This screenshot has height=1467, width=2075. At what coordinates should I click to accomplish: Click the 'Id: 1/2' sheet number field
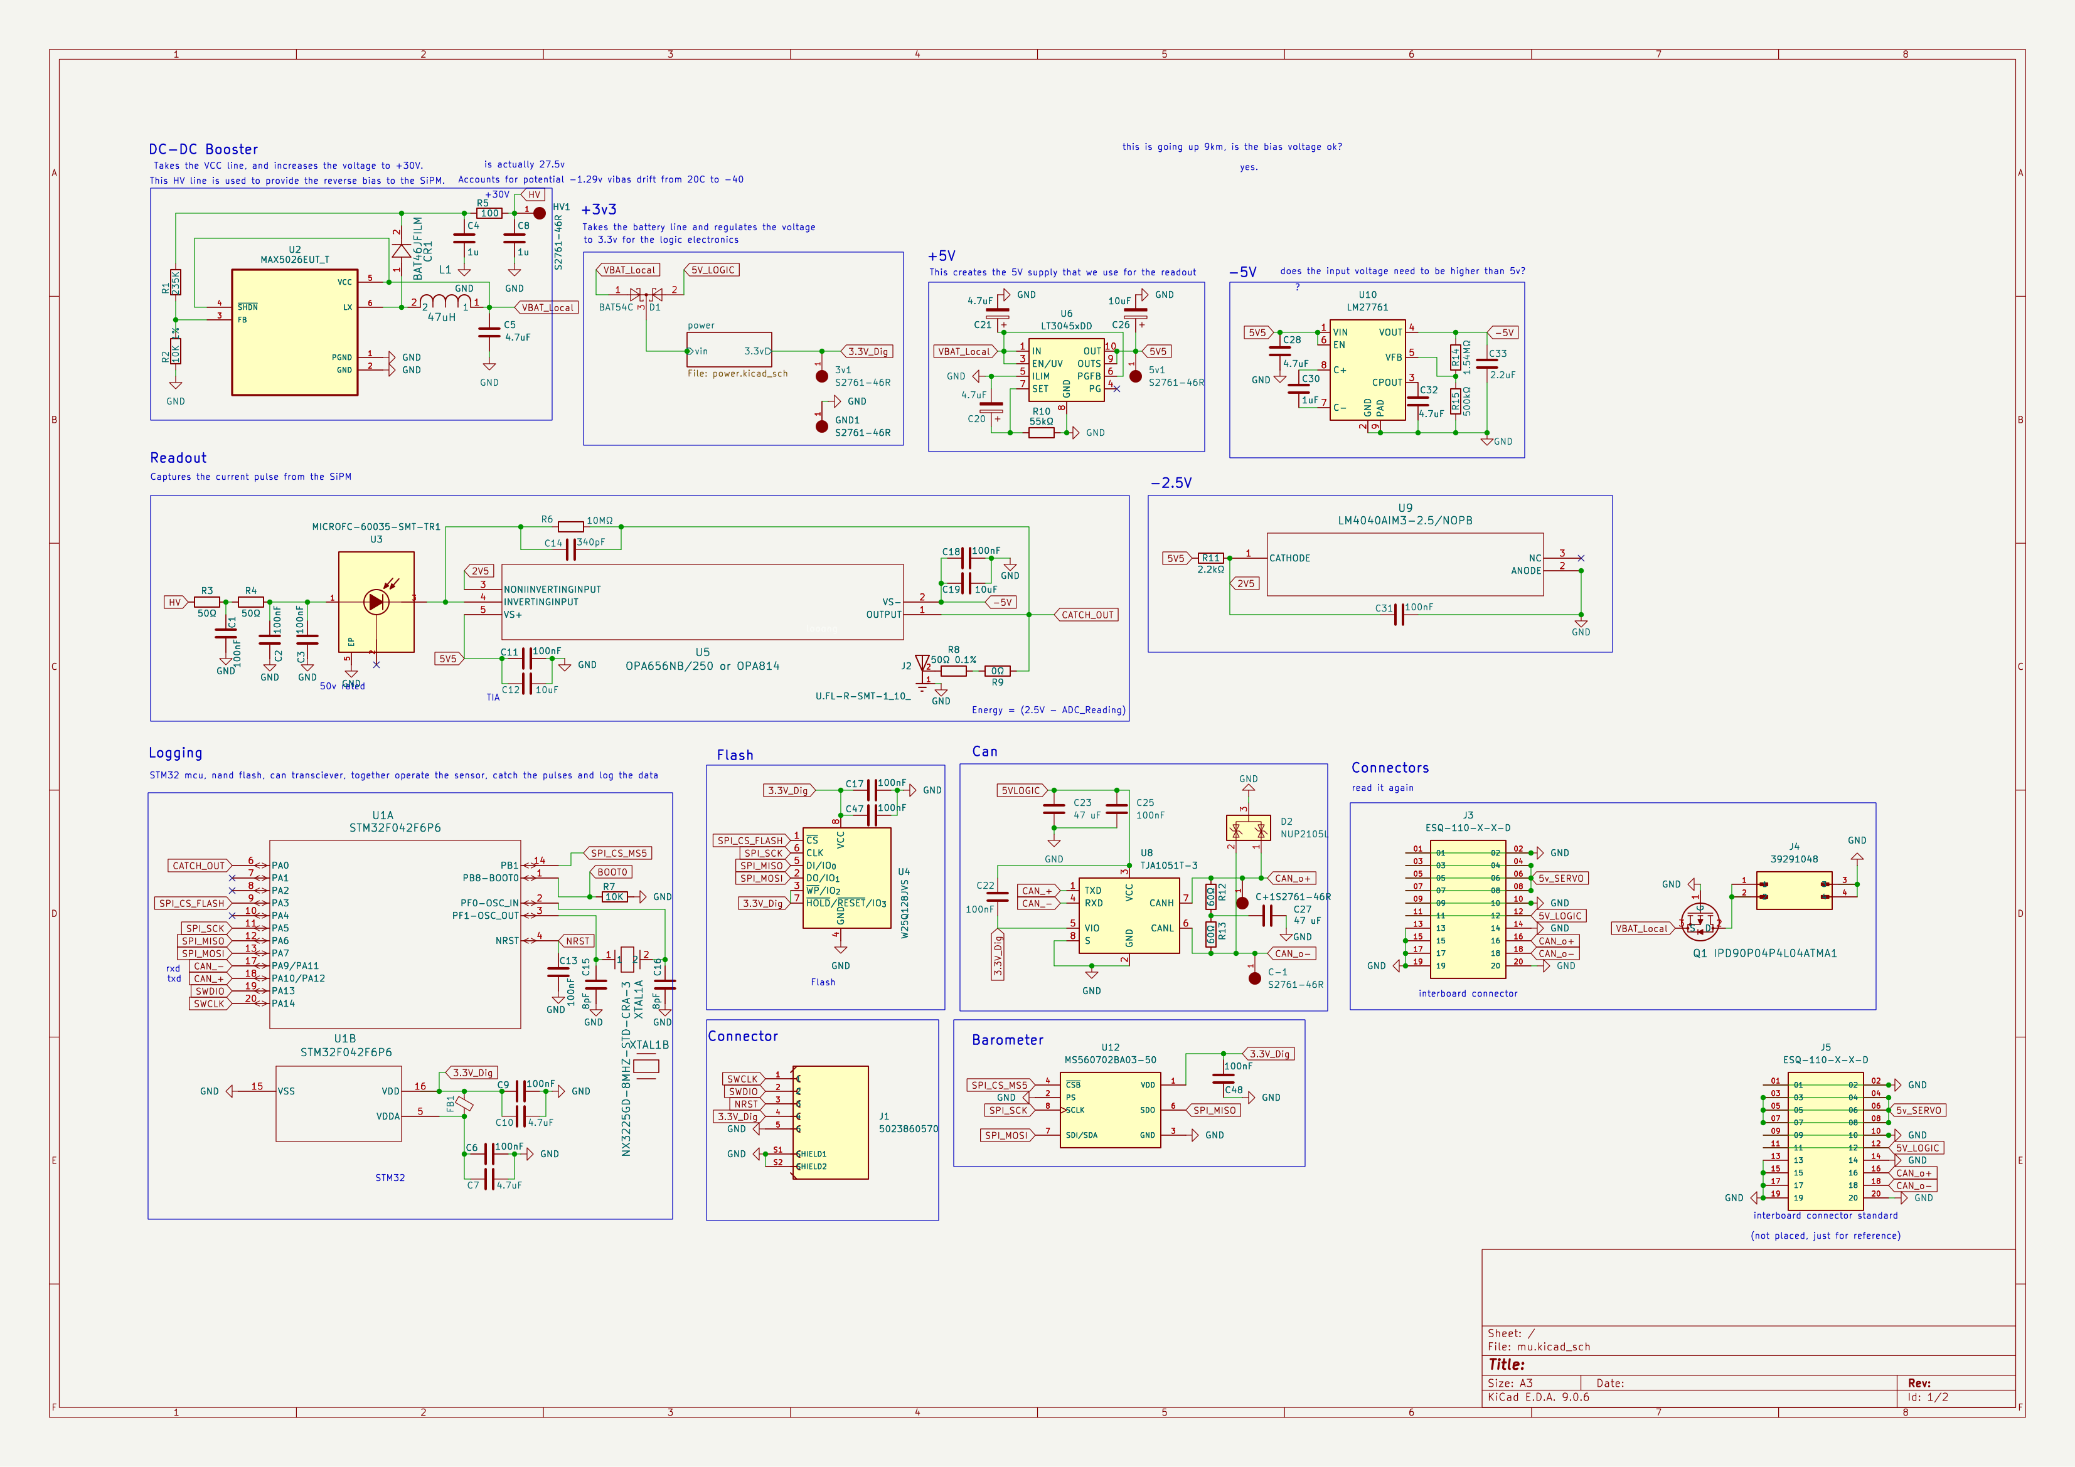[x=1928, y=1397]
